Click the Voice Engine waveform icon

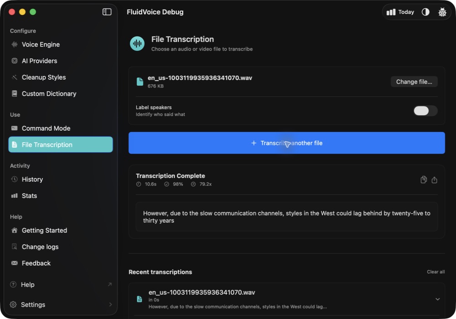(14, 45)
